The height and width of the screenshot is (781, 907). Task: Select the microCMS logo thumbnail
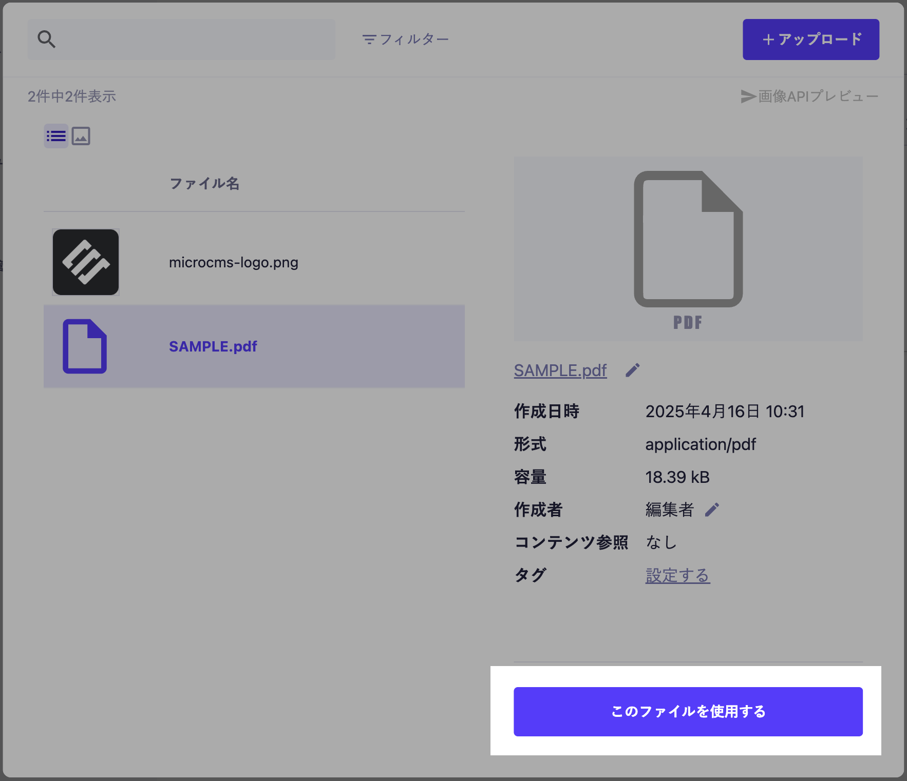pos(86,262)
